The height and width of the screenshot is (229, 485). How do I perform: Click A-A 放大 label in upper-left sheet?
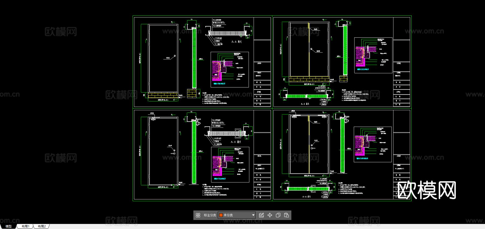[x=237, y=42]
